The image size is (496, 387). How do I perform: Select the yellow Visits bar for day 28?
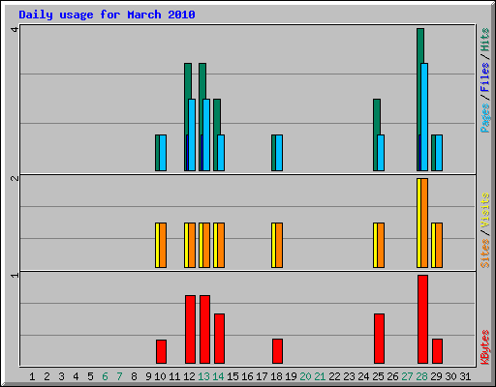418,223
